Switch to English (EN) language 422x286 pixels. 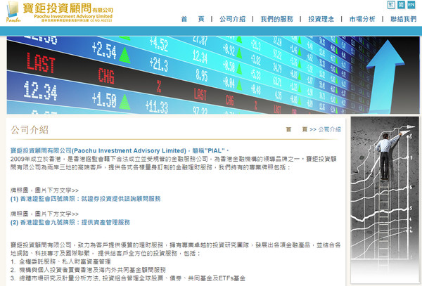coord(411,5)
